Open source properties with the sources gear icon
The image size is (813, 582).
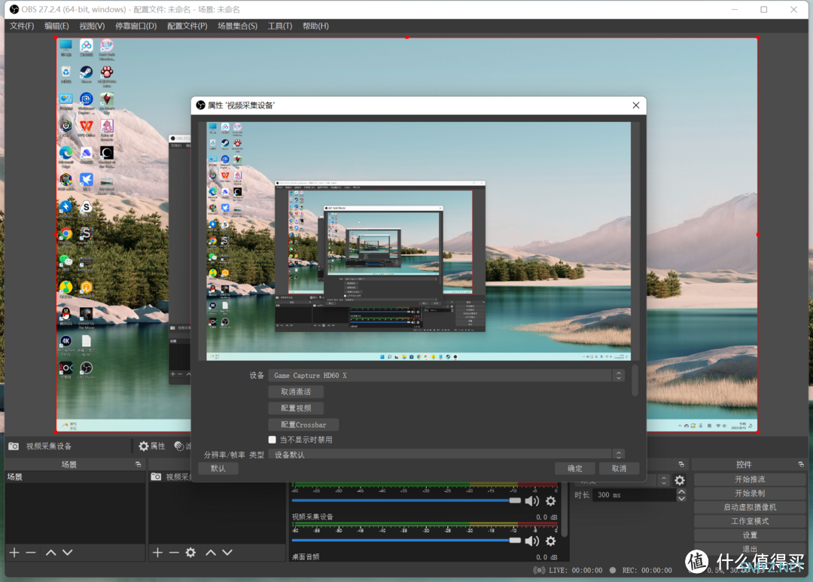(x=190, y=553)
